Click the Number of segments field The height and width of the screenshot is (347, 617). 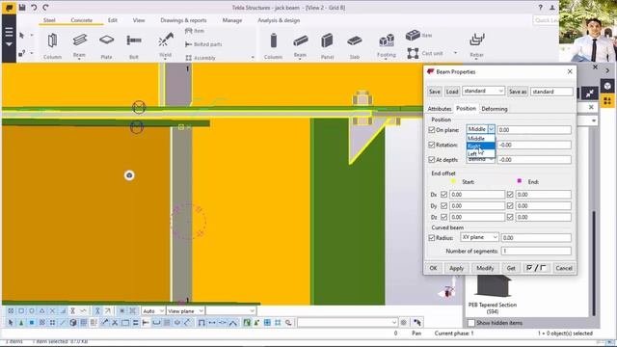tap(536, 251)
